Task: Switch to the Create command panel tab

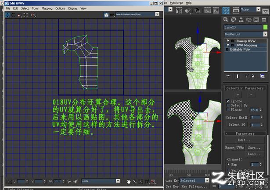Action: pyautogui.click(x=226, y=20)
